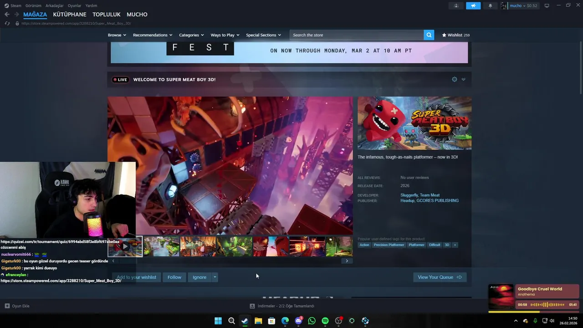Open File Explorer from the taskbar
This screenshot has width=583, height=328.
(258, 321)
